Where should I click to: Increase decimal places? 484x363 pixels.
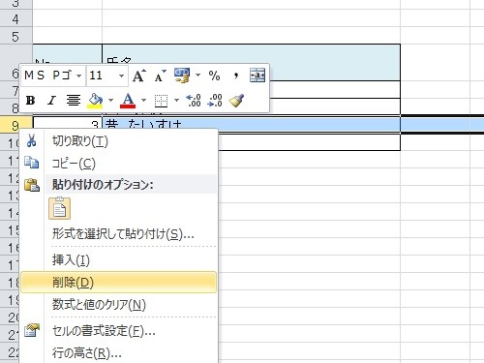(x=194, y=101)
